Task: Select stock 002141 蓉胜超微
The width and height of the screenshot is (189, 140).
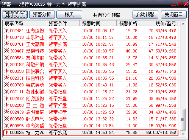Action: 27,92
